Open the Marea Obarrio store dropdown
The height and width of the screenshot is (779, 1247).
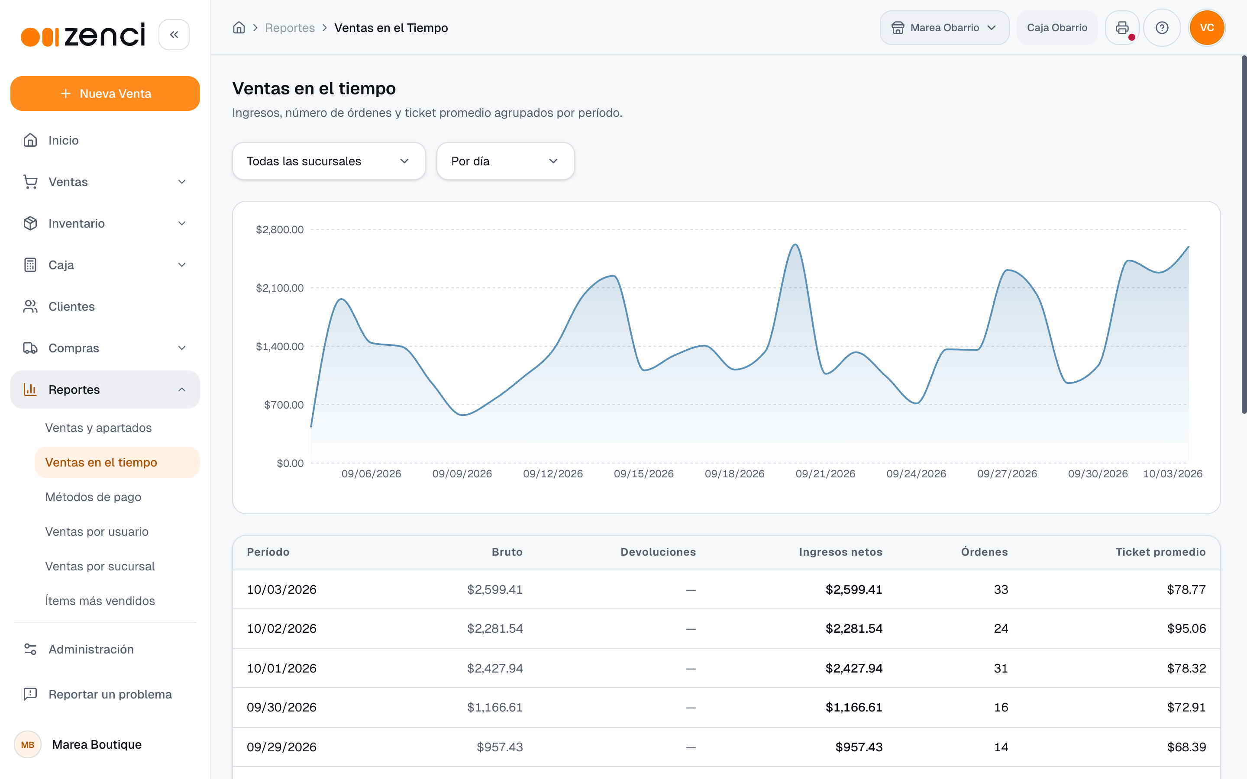944,28
